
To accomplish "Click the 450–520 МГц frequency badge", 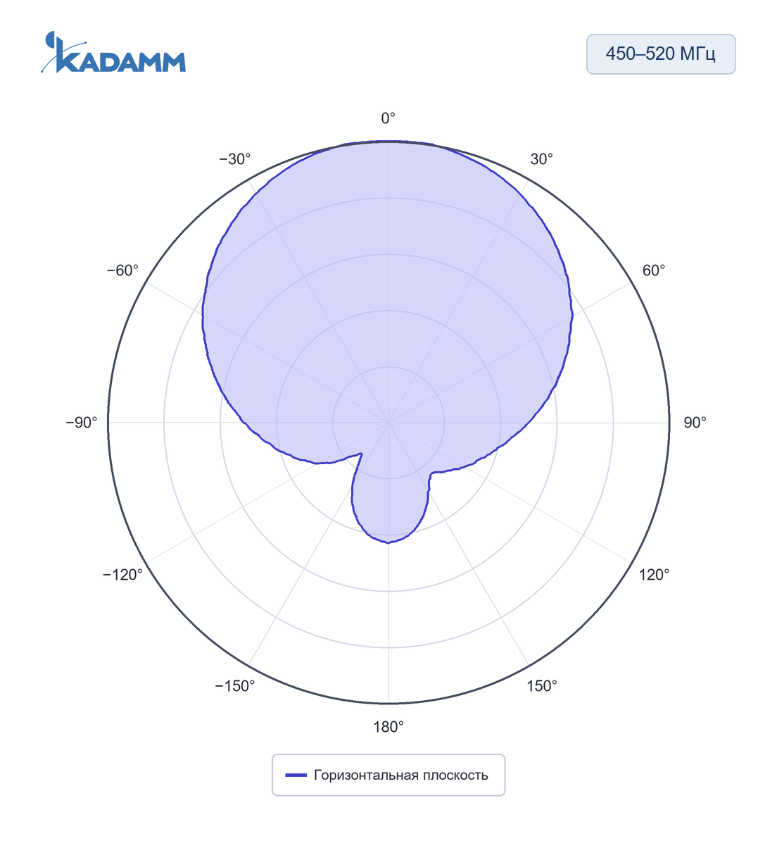I will (x=661, y=54).
